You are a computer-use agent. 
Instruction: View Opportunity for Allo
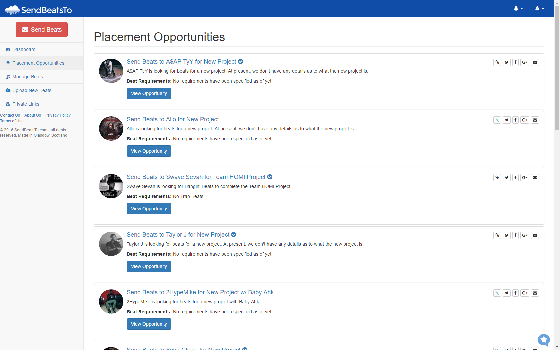click(x=149, y=151)
